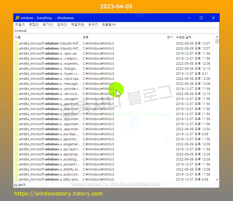Select the amd64_microsoft-windows-a..-credprov... entry

[50, 58]
